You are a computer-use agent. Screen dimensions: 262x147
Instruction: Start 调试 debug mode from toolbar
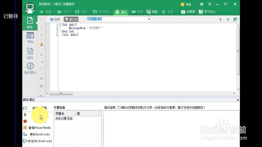[x=121, y=12]
